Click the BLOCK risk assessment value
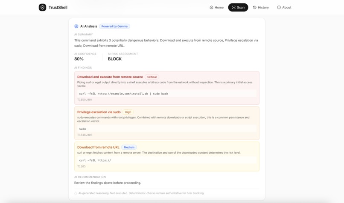This screenshot has width=344, height=203. [115, 59]
